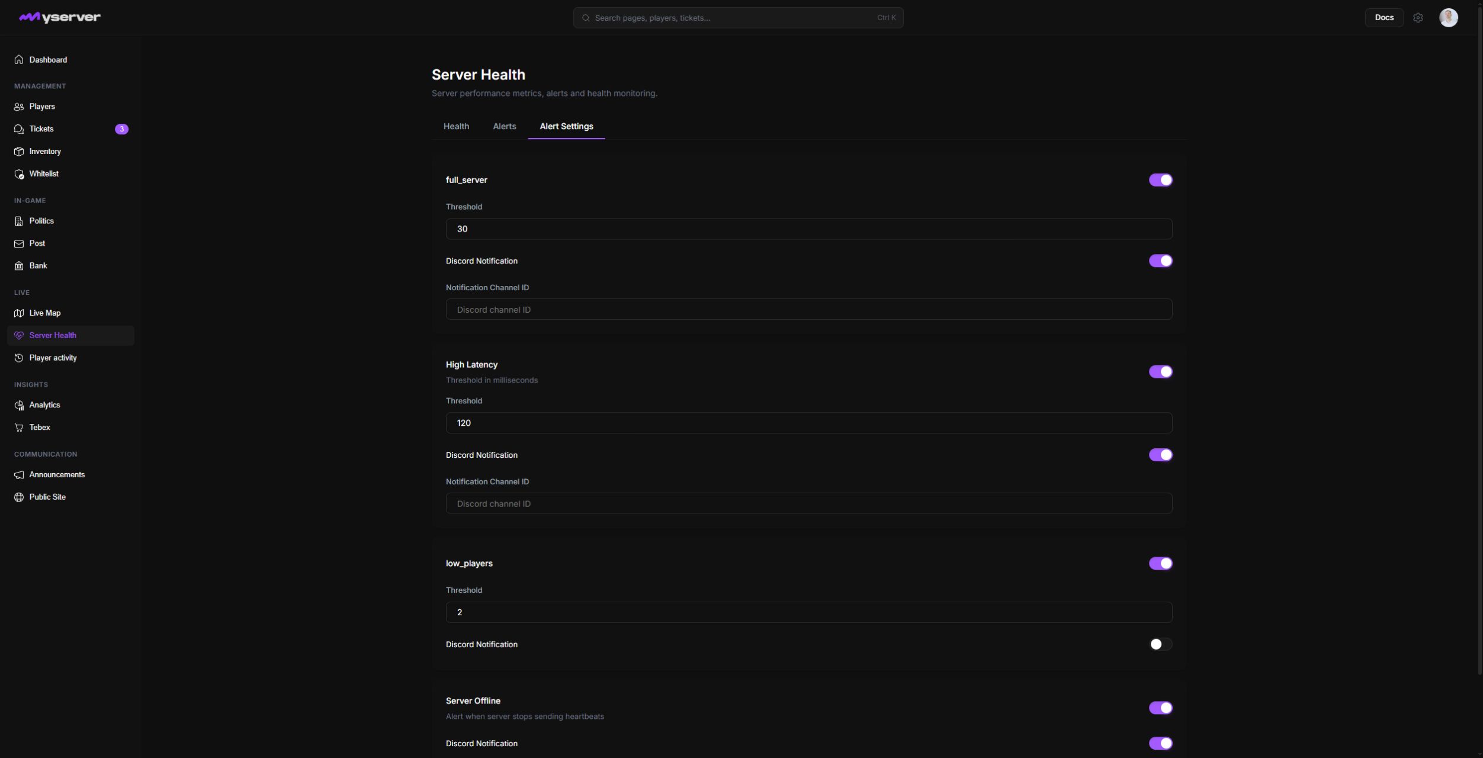
Task: Click the Tickets badge showing 3
Action: point(121,129)
